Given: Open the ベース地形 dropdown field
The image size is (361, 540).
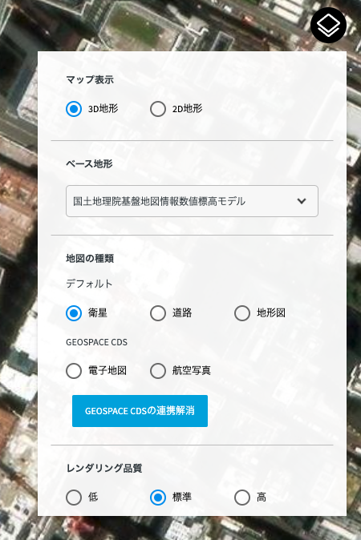Looking at the screenshot, I should pos(192,201).
